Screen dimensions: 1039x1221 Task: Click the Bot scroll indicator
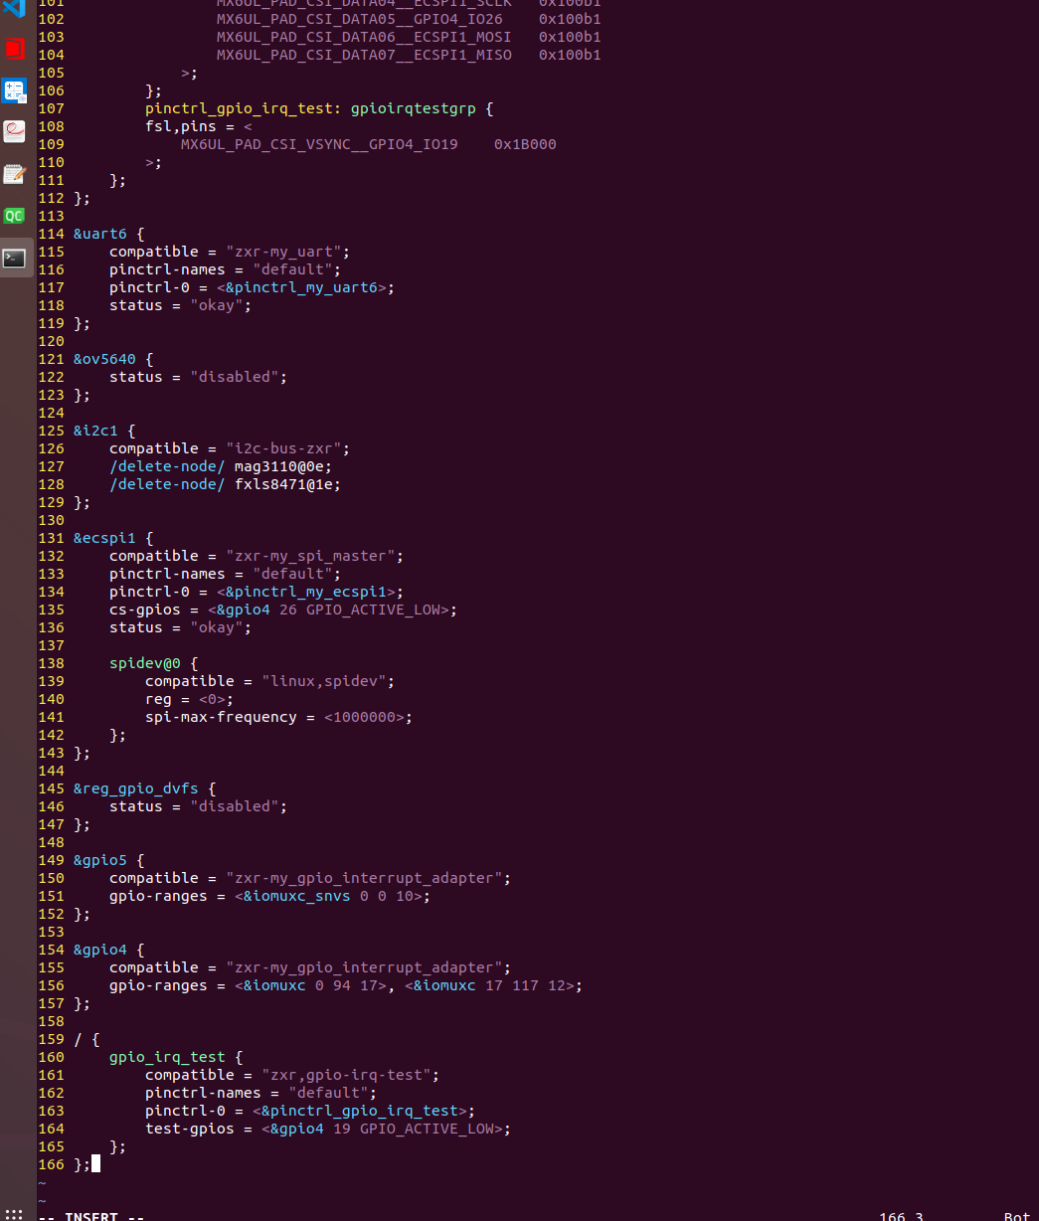click(x=1017, y=1216)
